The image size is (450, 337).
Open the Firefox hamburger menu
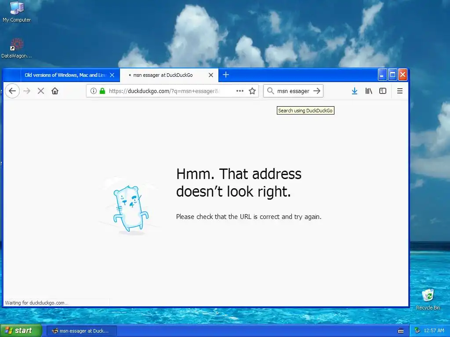400,91
